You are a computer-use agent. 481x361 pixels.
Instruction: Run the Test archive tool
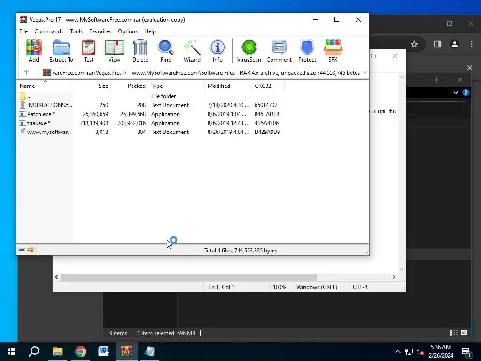tap(89, 51)
